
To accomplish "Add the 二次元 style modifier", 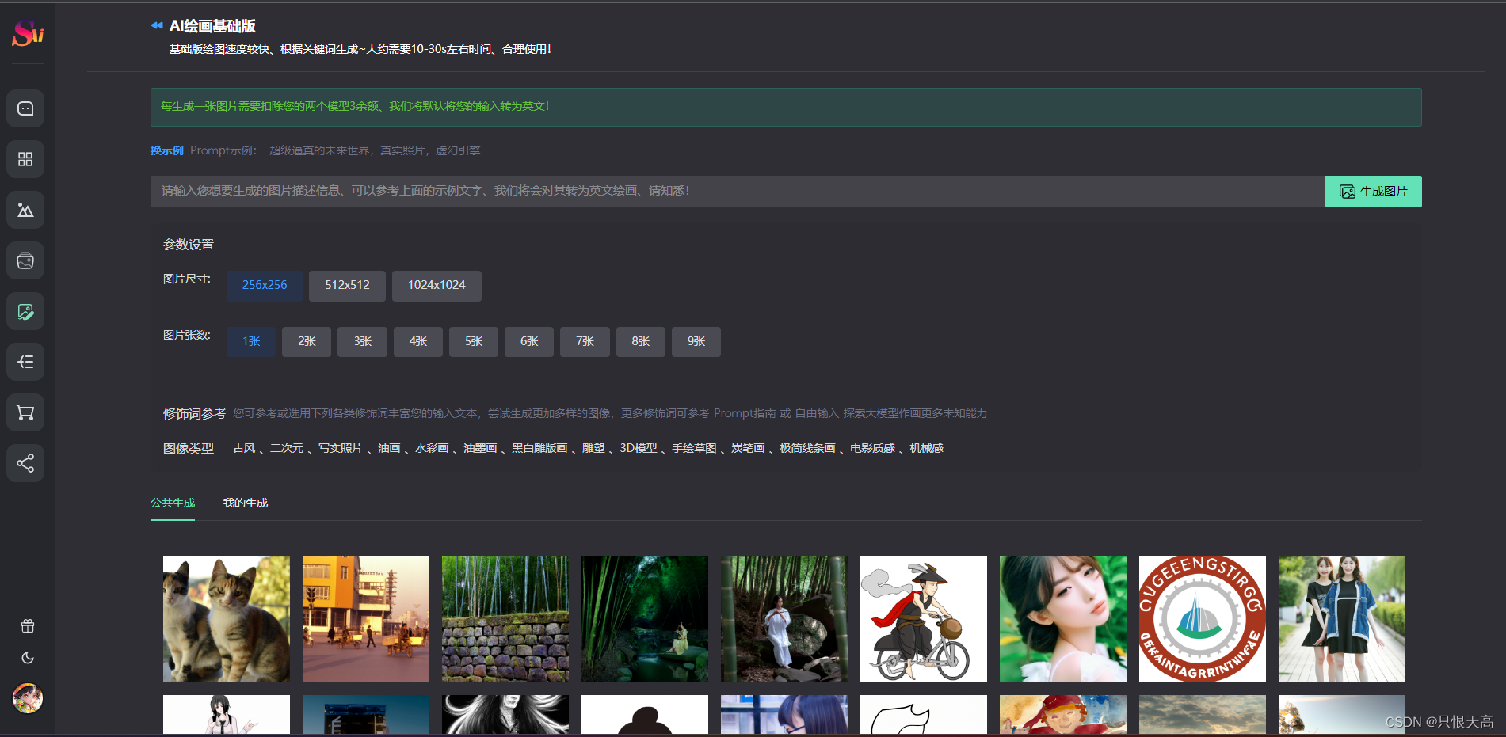I will click(x=287, y=449).
